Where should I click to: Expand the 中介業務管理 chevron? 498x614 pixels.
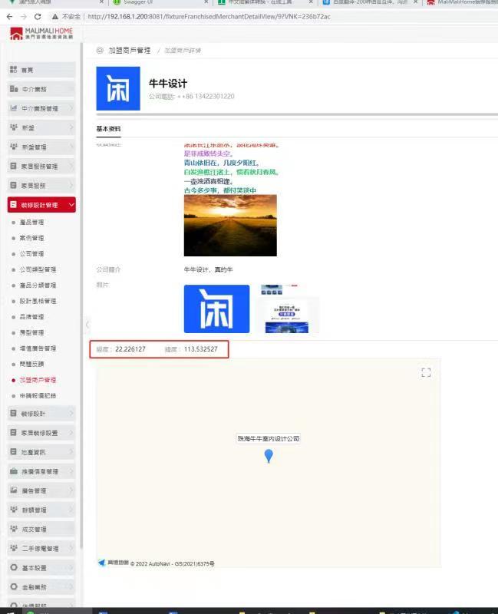[x=71, y=108]
